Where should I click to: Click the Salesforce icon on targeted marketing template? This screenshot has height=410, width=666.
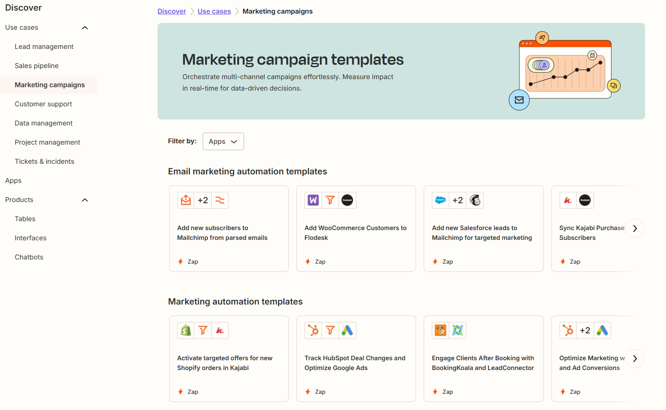coord(440,200)
